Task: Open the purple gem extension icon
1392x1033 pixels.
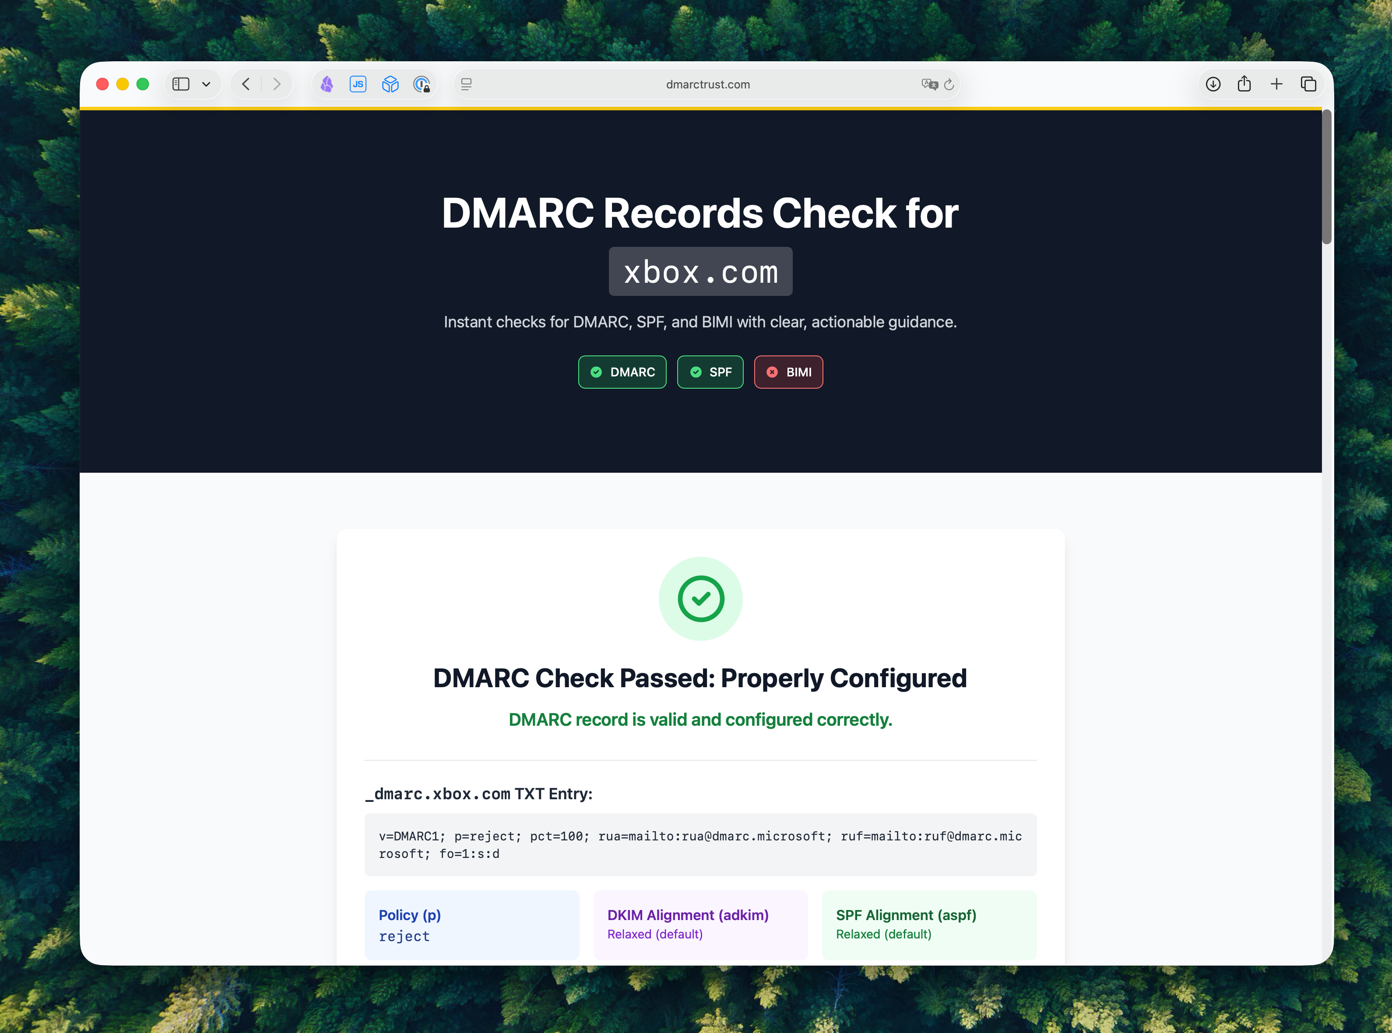Action: tap(327, 84)
